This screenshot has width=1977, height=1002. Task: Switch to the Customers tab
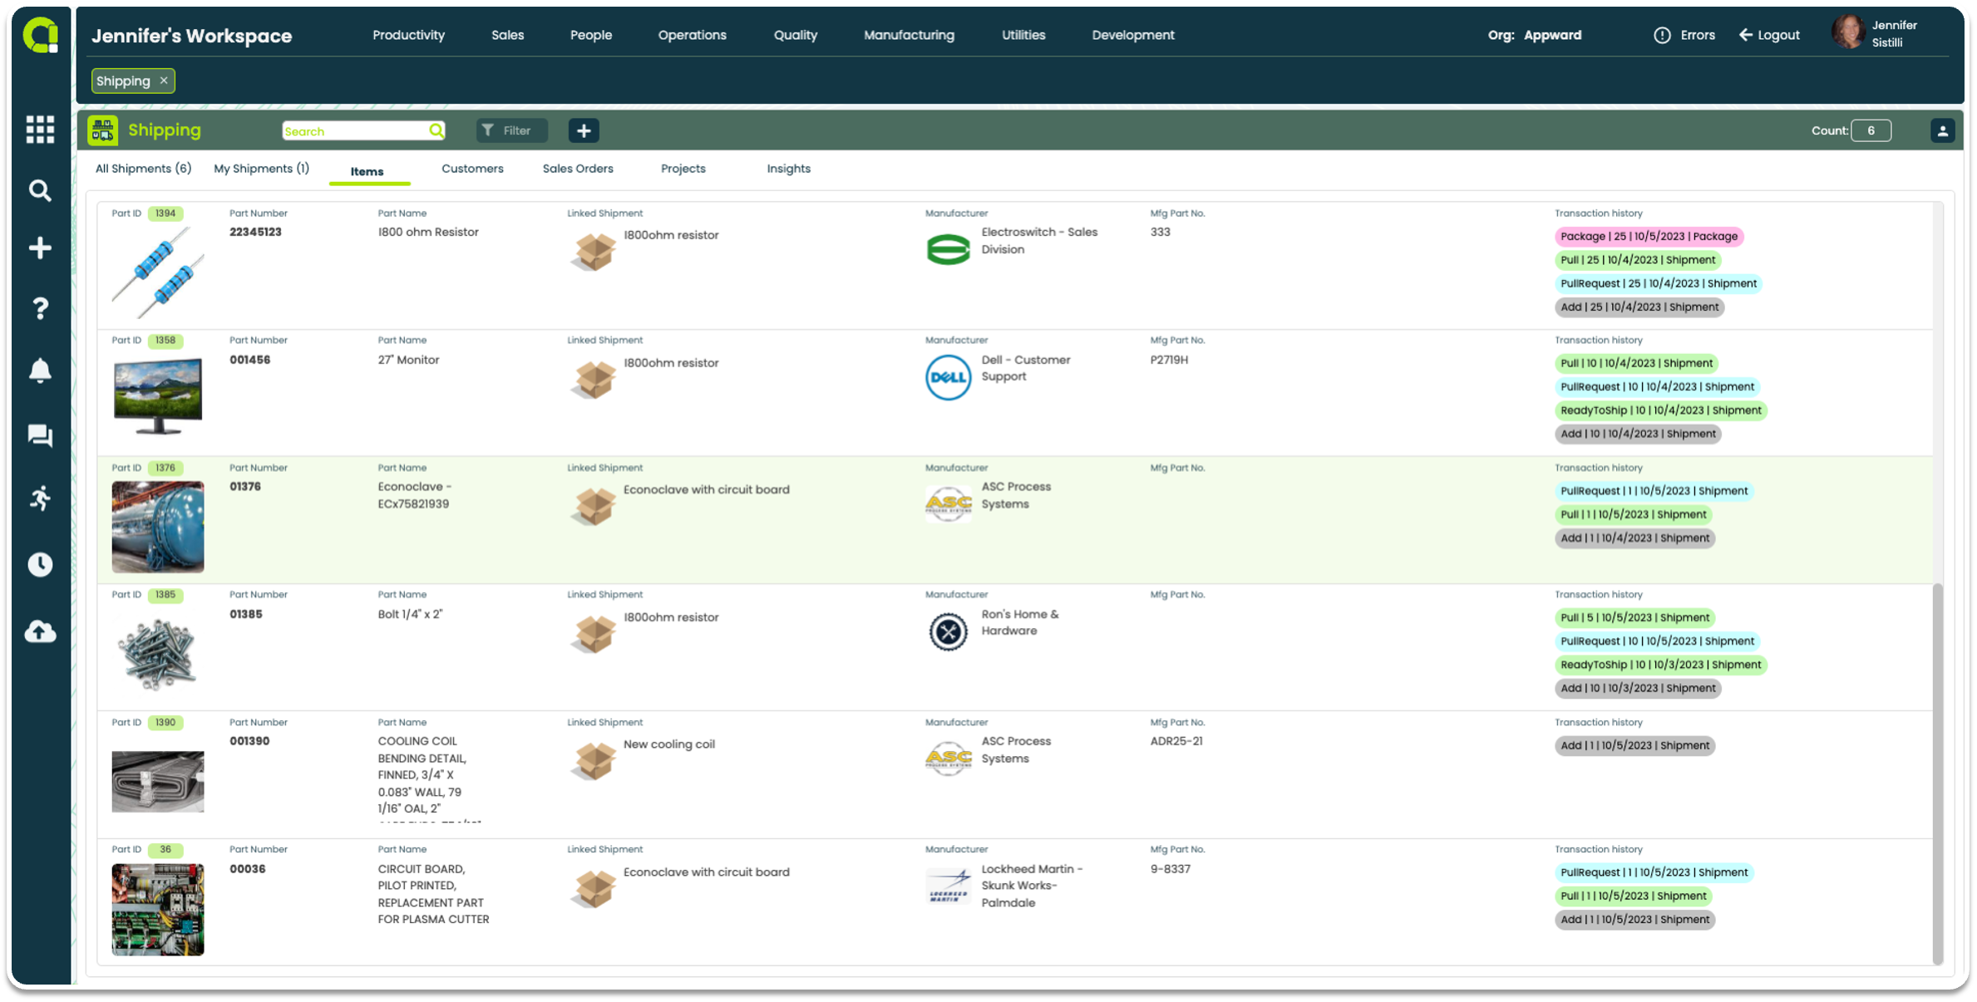click(472, 169)
